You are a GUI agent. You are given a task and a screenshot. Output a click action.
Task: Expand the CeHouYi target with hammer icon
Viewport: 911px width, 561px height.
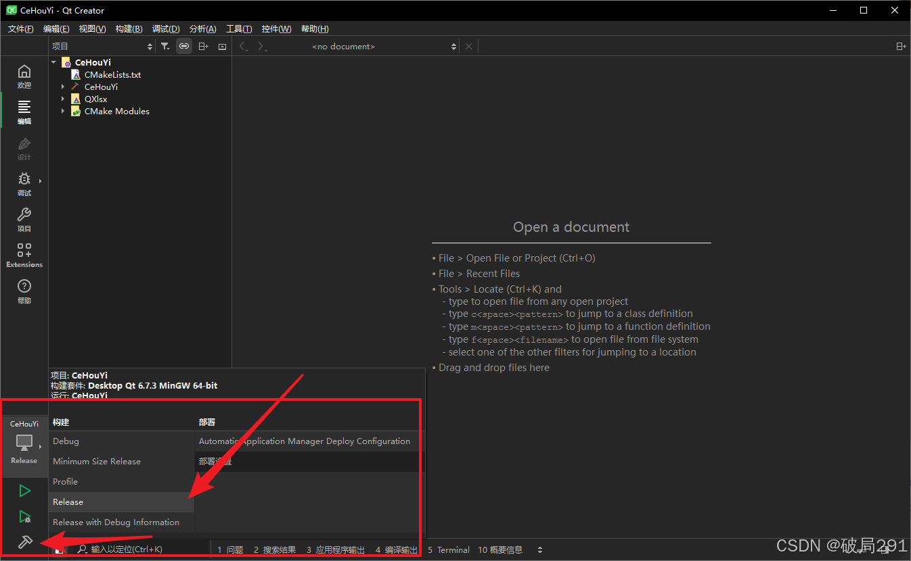64,87
